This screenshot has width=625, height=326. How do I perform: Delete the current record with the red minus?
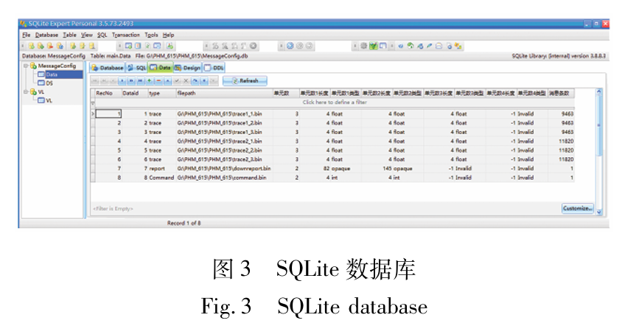coord(158,80)
